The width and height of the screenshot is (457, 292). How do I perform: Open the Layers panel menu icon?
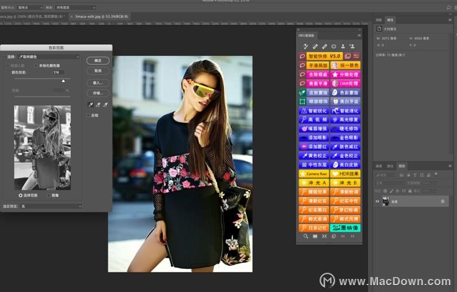pyautogui.click(x=450, y=166)
